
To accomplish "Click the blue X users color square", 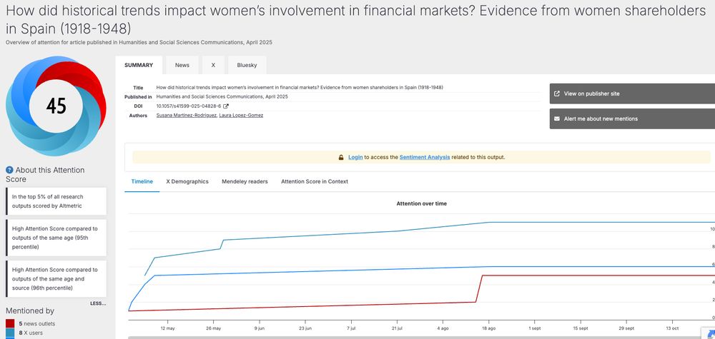I will (10, 333).
